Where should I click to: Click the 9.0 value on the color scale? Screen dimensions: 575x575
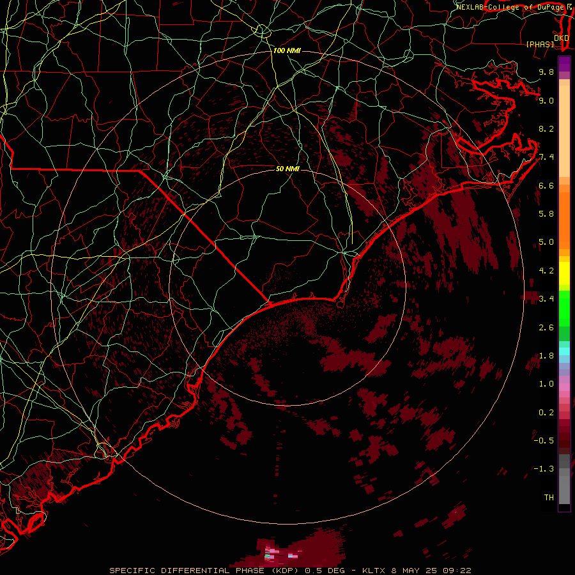click(x=546, y=100)
